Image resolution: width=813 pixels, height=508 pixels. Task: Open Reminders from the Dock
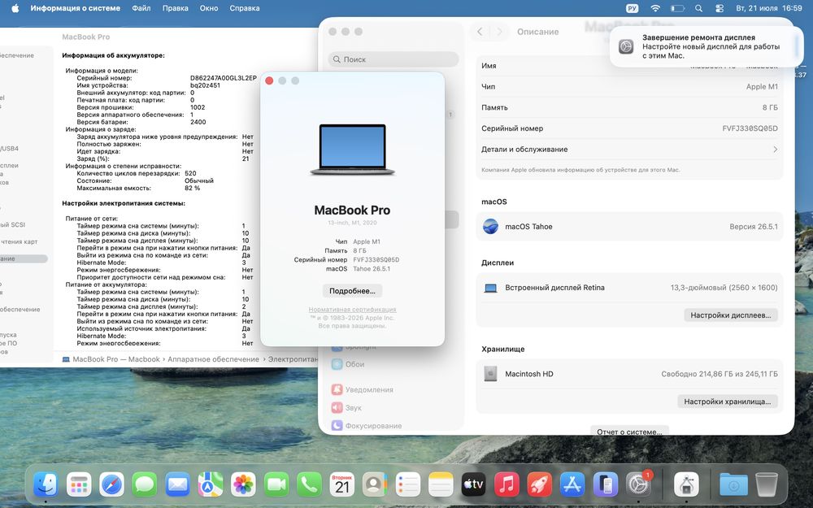pyautogui.click(x=407, y=484)
